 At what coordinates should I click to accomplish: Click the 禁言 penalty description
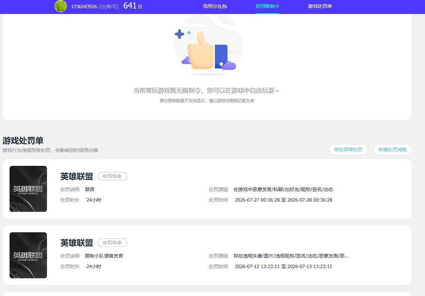(90, 189)
